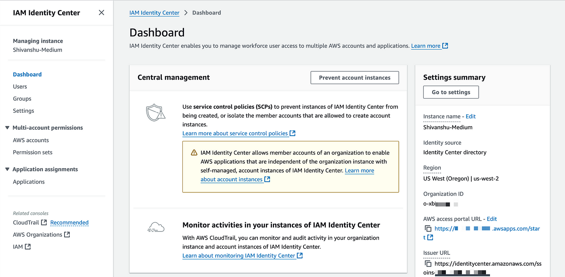
Task: Click the shield icon in Central management
Action: click(x=156, y=113)
